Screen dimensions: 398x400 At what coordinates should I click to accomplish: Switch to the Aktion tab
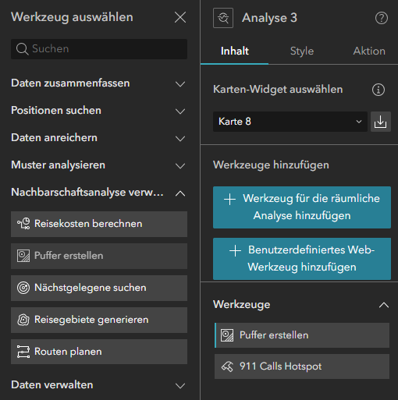pyautogui.click(x=369, y=51)
